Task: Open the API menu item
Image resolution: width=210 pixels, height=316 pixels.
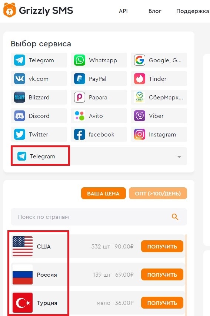Action: tap(123, 11)
